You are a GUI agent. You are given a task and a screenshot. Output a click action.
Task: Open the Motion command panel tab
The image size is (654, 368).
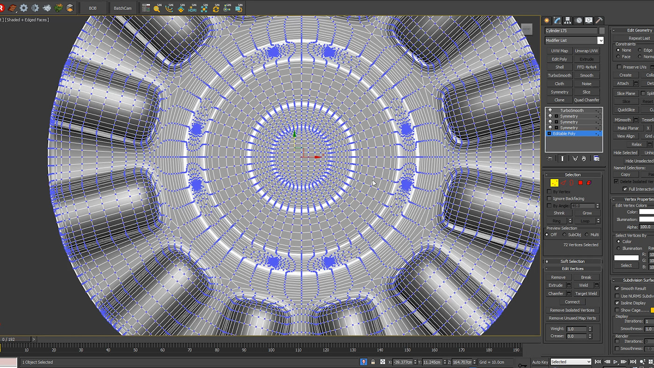click(579, 21)
